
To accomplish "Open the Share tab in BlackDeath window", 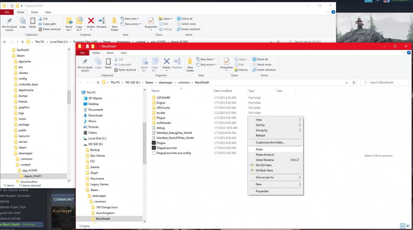I will (x=110, y=53).
